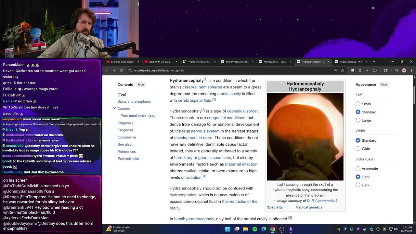
Task: Go back using the browser back arrow
Action: tap(107, 71)
